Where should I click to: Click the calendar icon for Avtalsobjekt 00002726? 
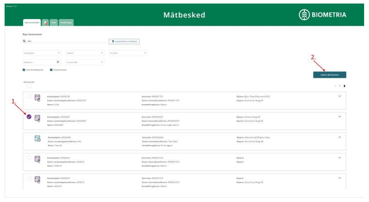(37, 98)
